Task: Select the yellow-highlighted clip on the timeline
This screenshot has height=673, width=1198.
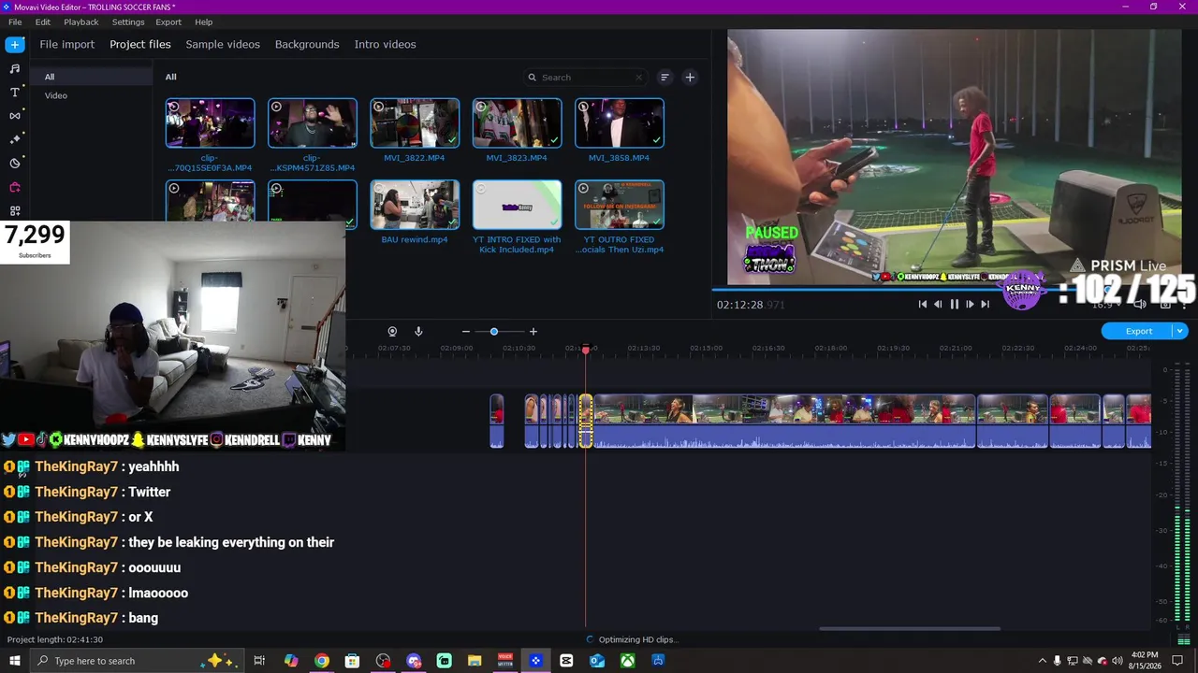Action: click(x=586, y=422)
